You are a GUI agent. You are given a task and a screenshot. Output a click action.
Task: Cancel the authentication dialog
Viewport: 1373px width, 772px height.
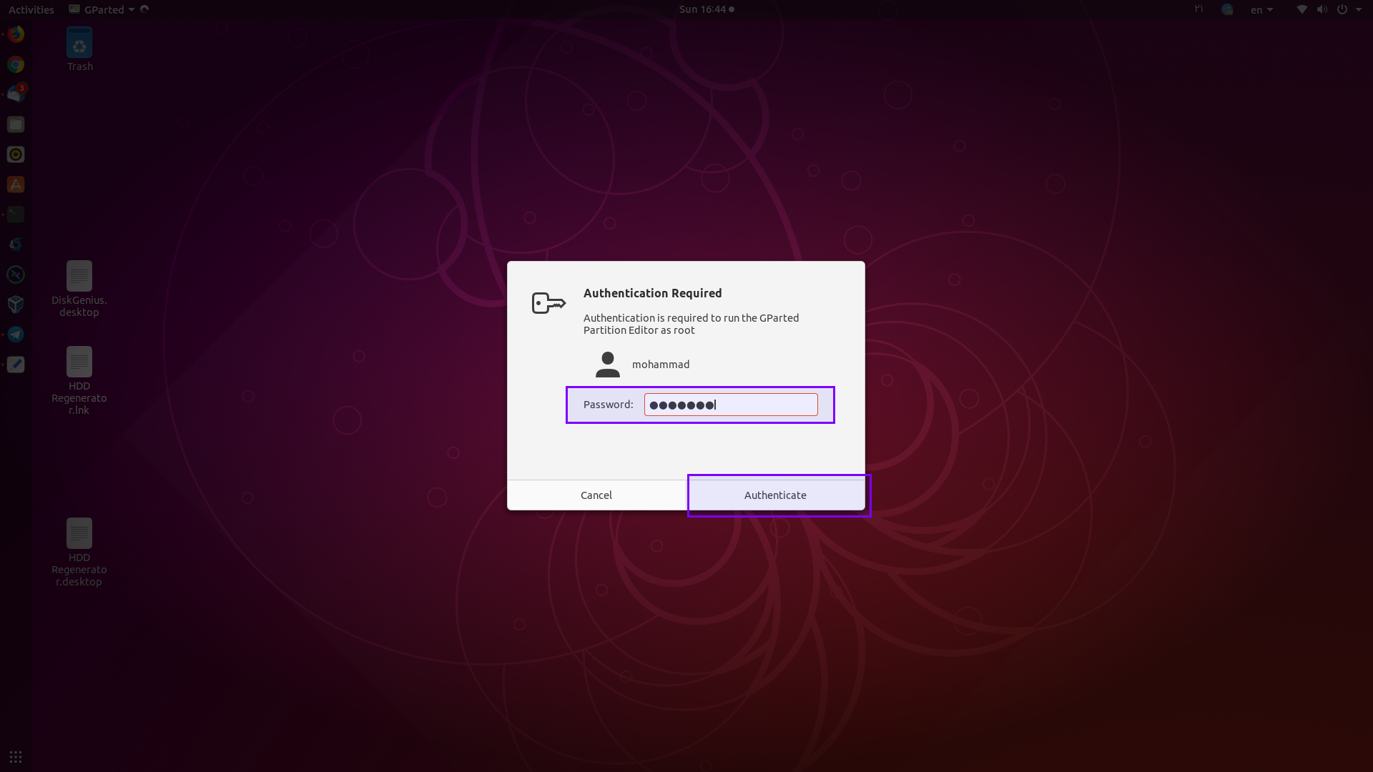[596, 495]
